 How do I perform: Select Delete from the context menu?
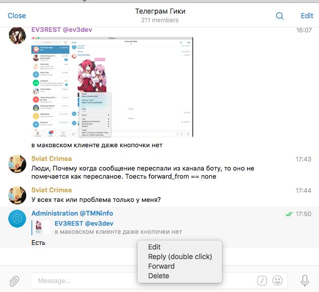point(159,276)
